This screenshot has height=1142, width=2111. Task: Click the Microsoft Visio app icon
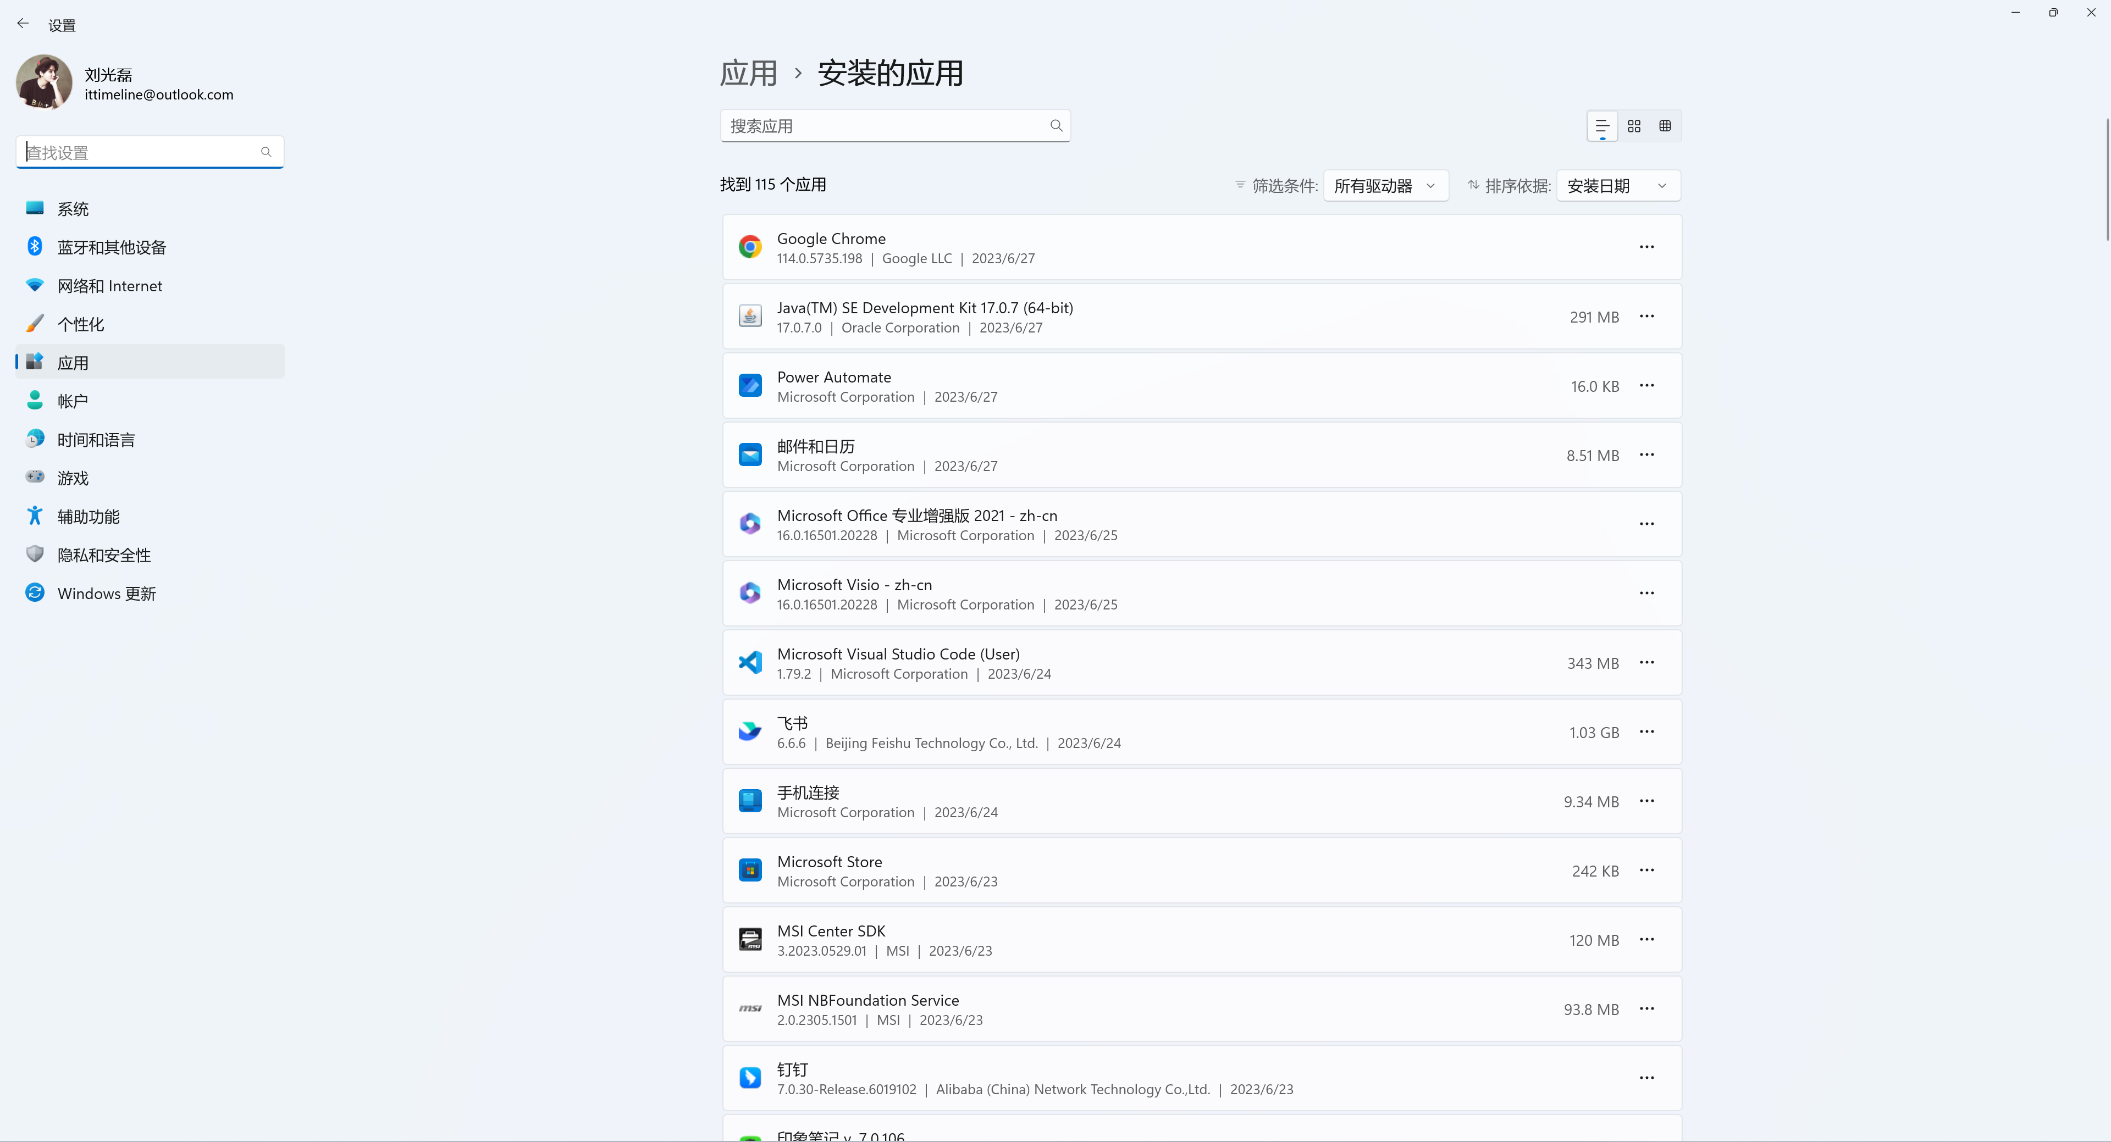tap(750, 593)
